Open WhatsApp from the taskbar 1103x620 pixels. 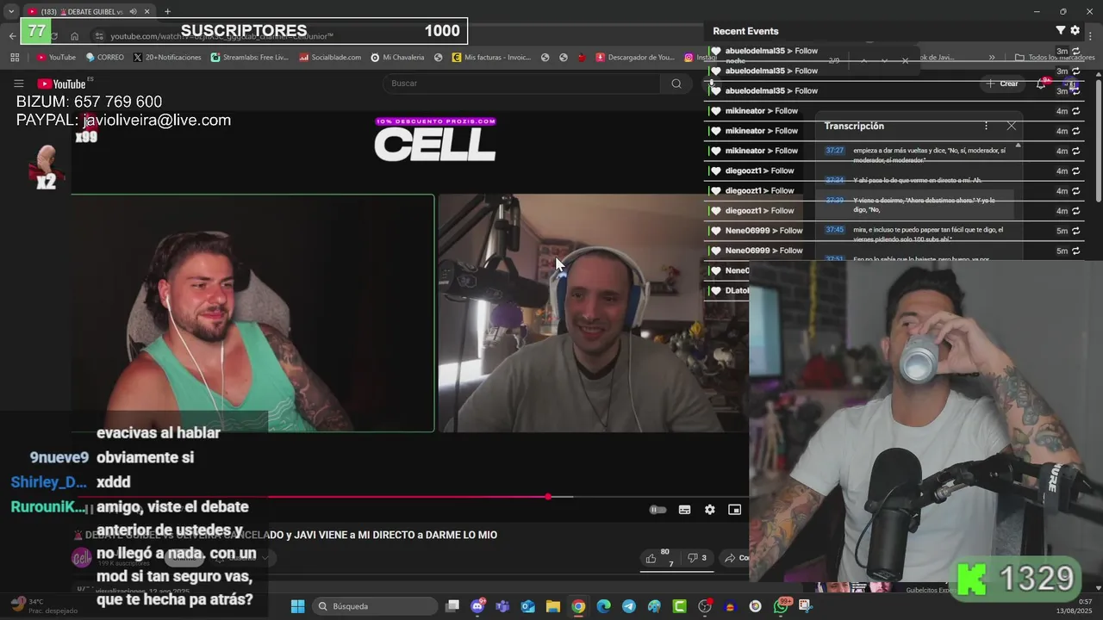click(781, 606)
